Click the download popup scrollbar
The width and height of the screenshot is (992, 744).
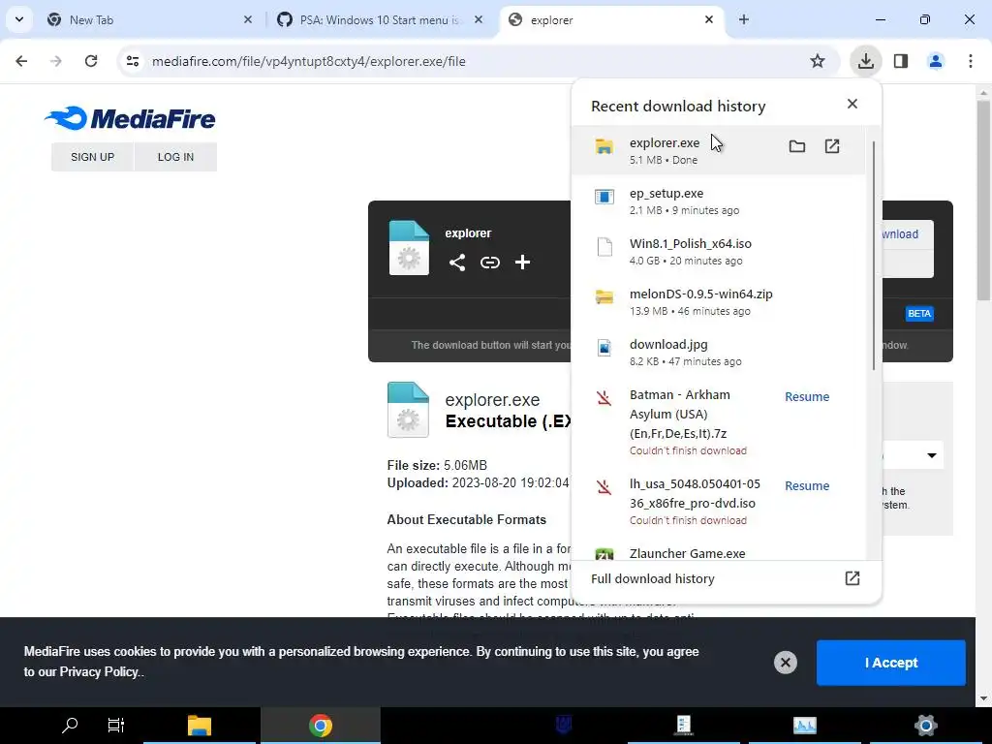tap(874, 256)
